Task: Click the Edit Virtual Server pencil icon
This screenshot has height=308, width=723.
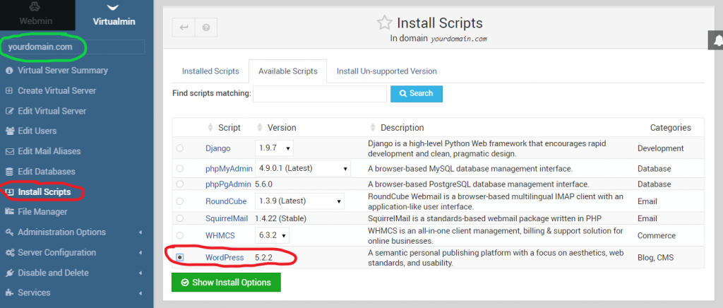Action: (8, 111)
